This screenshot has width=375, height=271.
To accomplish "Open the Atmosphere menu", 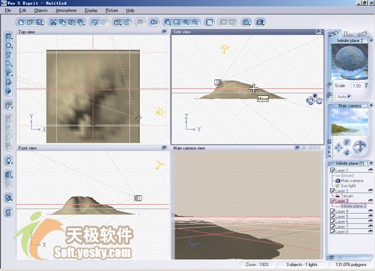I will coord(66,10).
